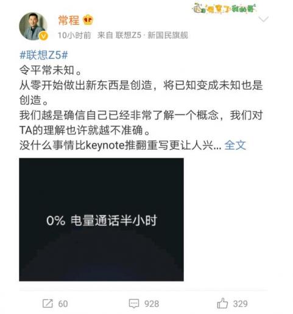Tap the verified V badge on avatar
The width and height of the screenshot is (293, 314).
tap(44, 36)
